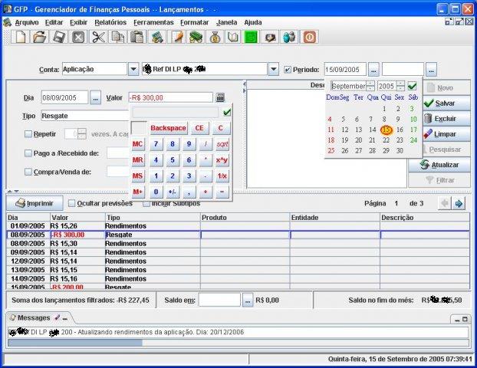
Task: Check the Ocultar previsões option
Action: [72, 203]
